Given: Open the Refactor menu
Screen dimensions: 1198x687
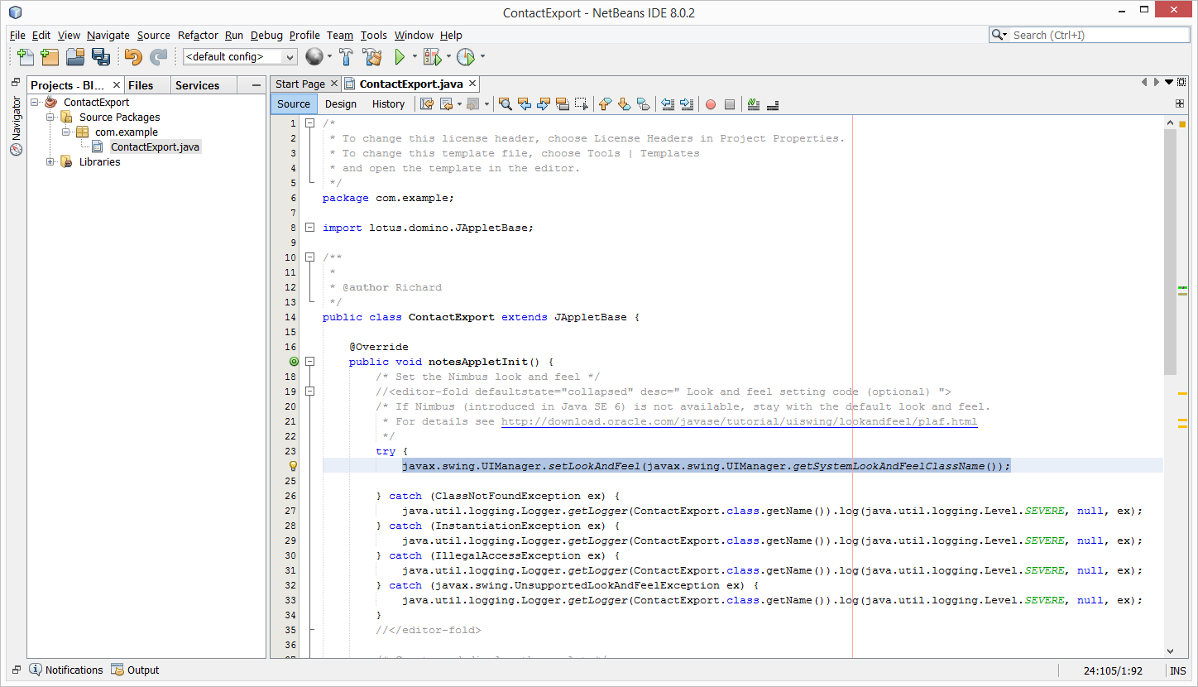Looking at the screenshot, I should tap(198, 35).
